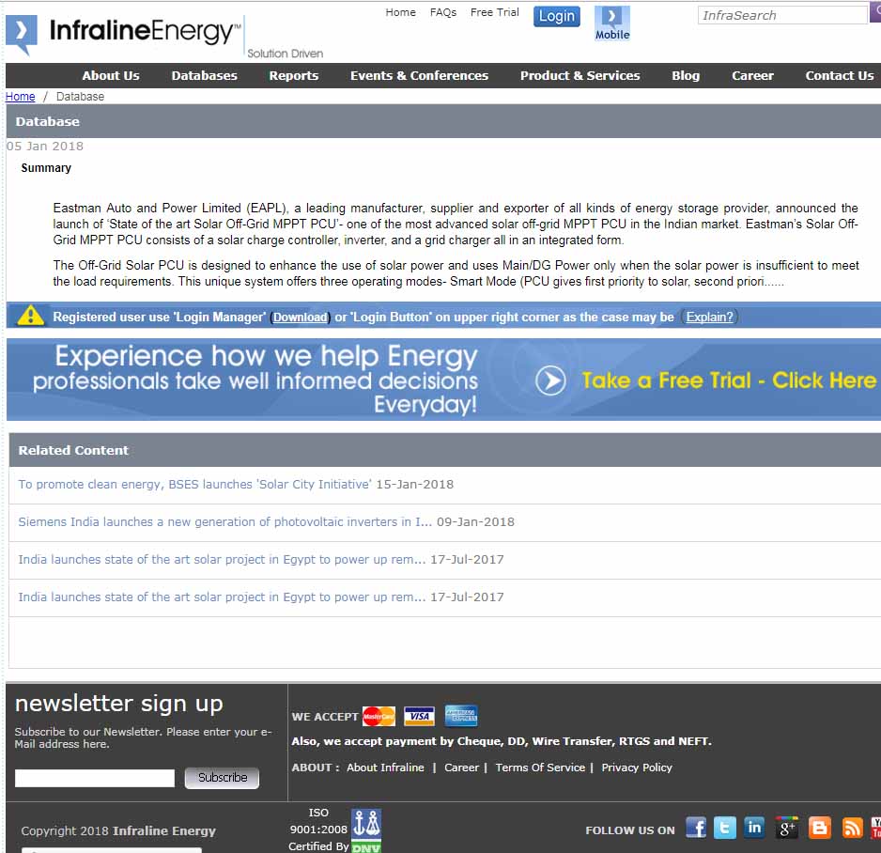Click the Home breadcrumb link

click(21, 97)
